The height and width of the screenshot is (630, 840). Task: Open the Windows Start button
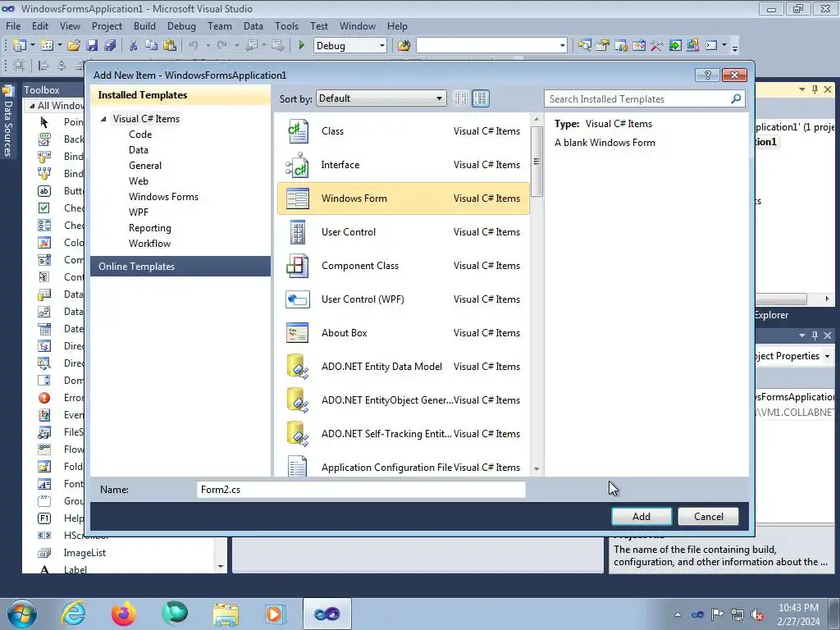click(22, 614)
